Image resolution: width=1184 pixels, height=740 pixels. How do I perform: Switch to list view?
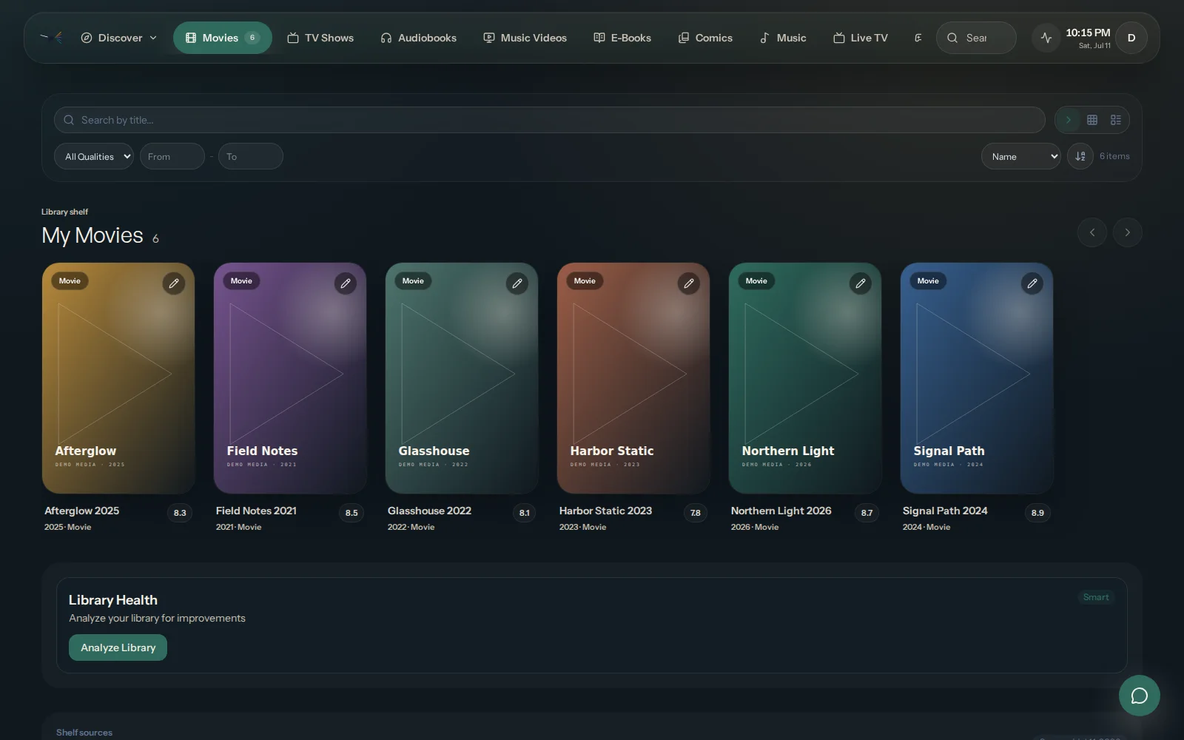click(x=1116, y=120)
